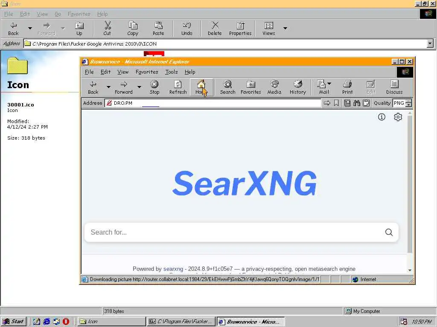Click the Views button in folder toolbar
The width and height of the screenshot is (437, 327).
click(269, 29)
